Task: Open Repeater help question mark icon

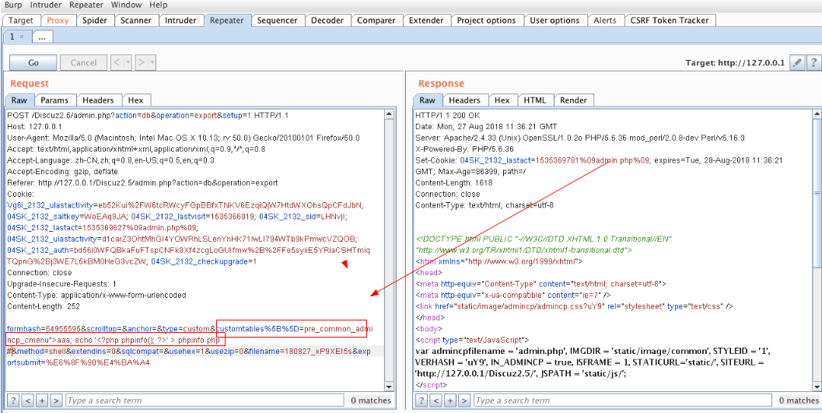Action: 813,62
